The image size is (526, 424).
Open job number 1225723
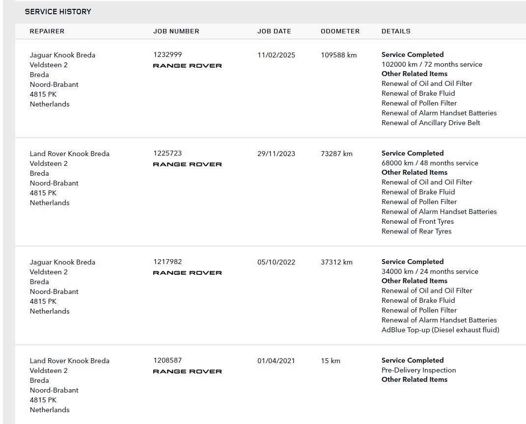tap(167, 153)
